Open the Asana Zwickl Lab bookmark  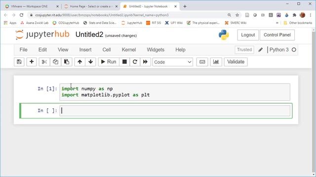[35, 23]
